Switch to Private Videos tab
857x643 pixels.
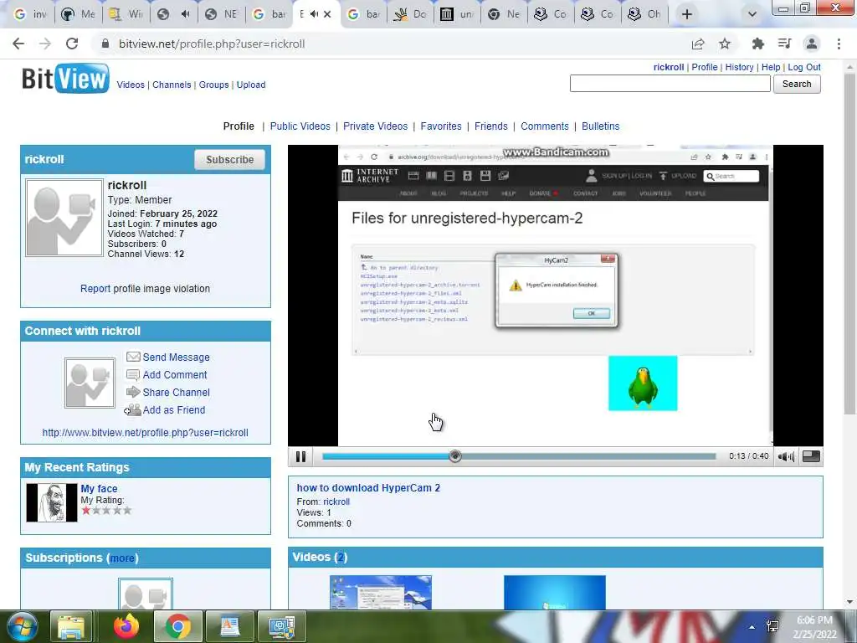click(x=376, y=126)
